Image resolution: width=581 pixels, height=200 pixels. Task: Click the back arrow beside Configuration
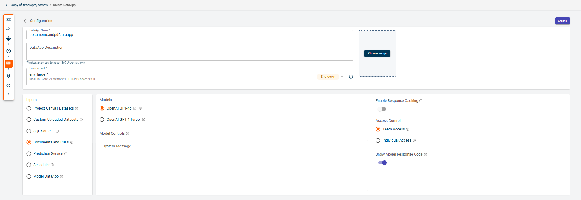tap(25, 21)
